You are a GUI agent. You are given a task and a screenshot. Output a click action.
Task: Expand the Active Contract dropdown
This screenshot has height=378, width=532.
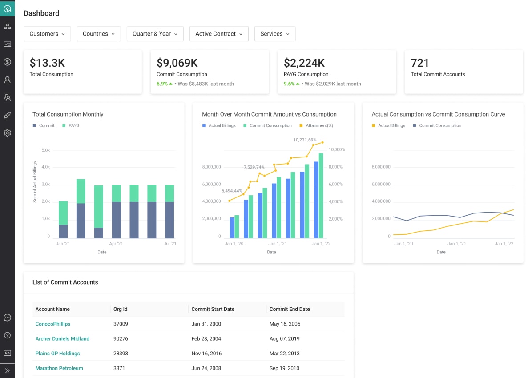click(219, 34)
